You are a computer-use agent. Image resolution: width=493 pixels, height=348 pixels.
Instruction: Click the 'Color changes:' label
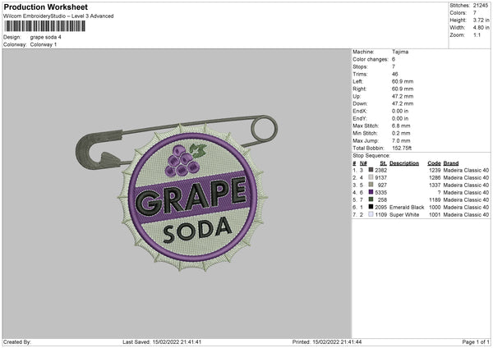[371, 59]
